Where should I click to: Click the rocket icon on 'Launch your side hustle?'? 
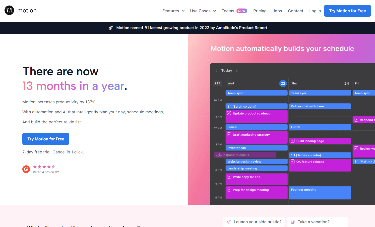(229, 222)
